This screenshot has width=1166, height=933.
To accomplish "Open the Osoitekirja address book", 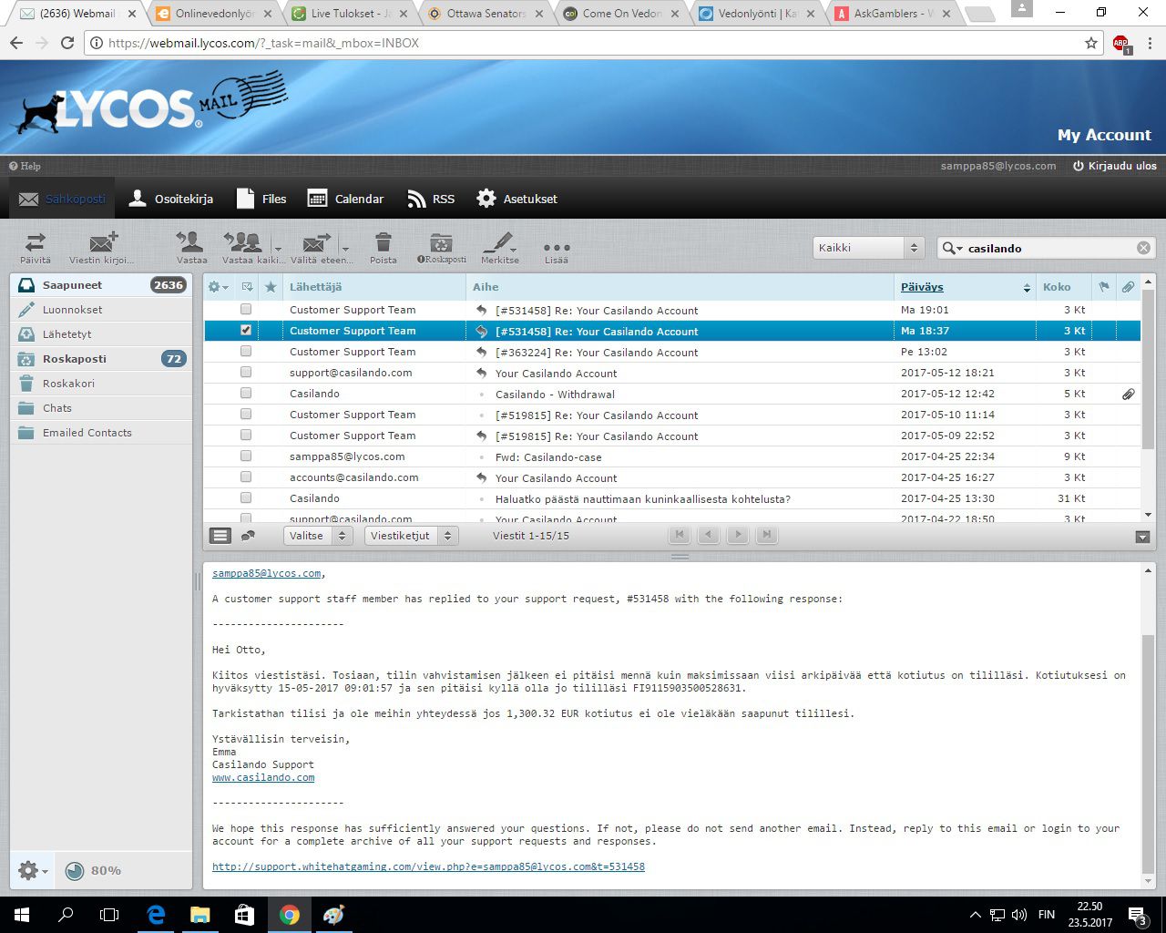I will pyautogui.click(x=170, y=199).
